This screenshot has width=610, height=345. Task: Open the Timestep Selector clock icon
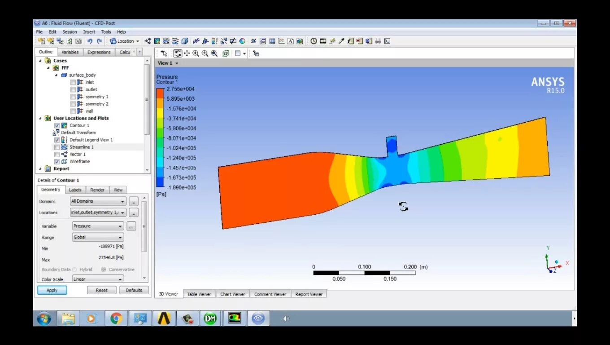pos(314,41)
